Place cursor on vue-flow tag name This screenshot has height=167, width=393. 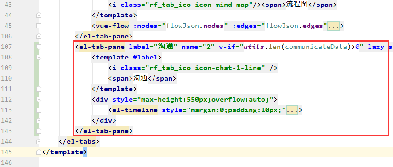pos(112,26)
